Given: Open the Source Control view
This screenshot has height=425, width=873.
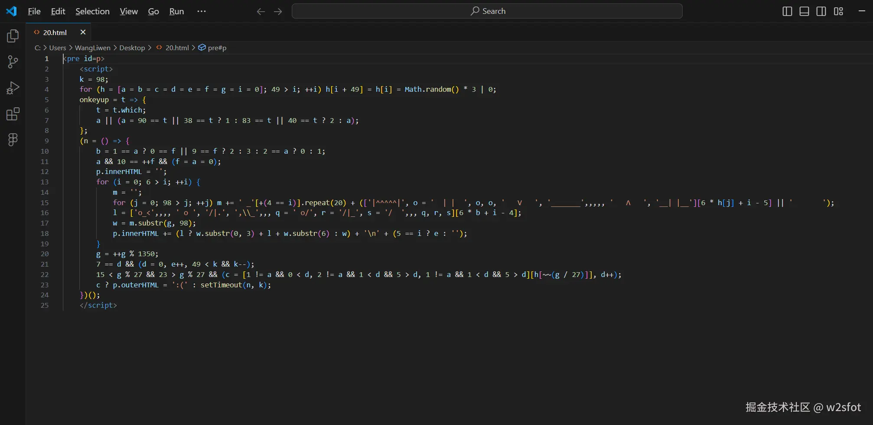Looking at the screenshot, I should point(13,62).
